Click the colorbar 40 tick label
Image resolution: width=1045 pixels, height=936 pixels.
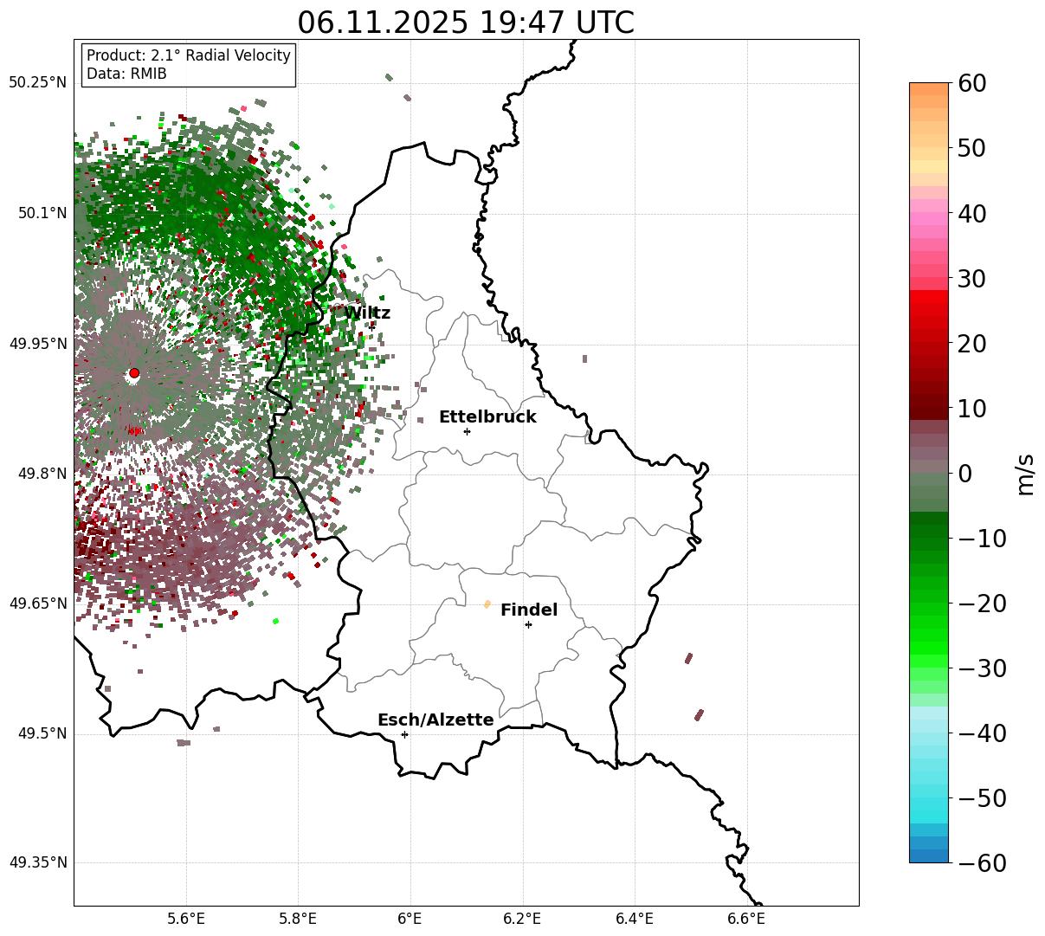coord(974,213)
